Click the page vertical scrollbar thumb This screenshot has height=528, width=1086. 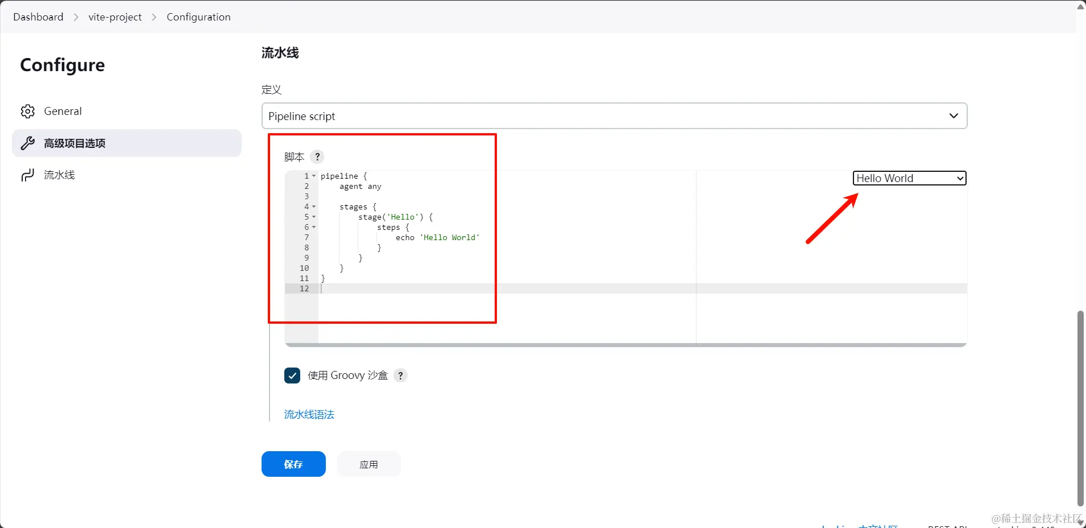[1080, 408]
